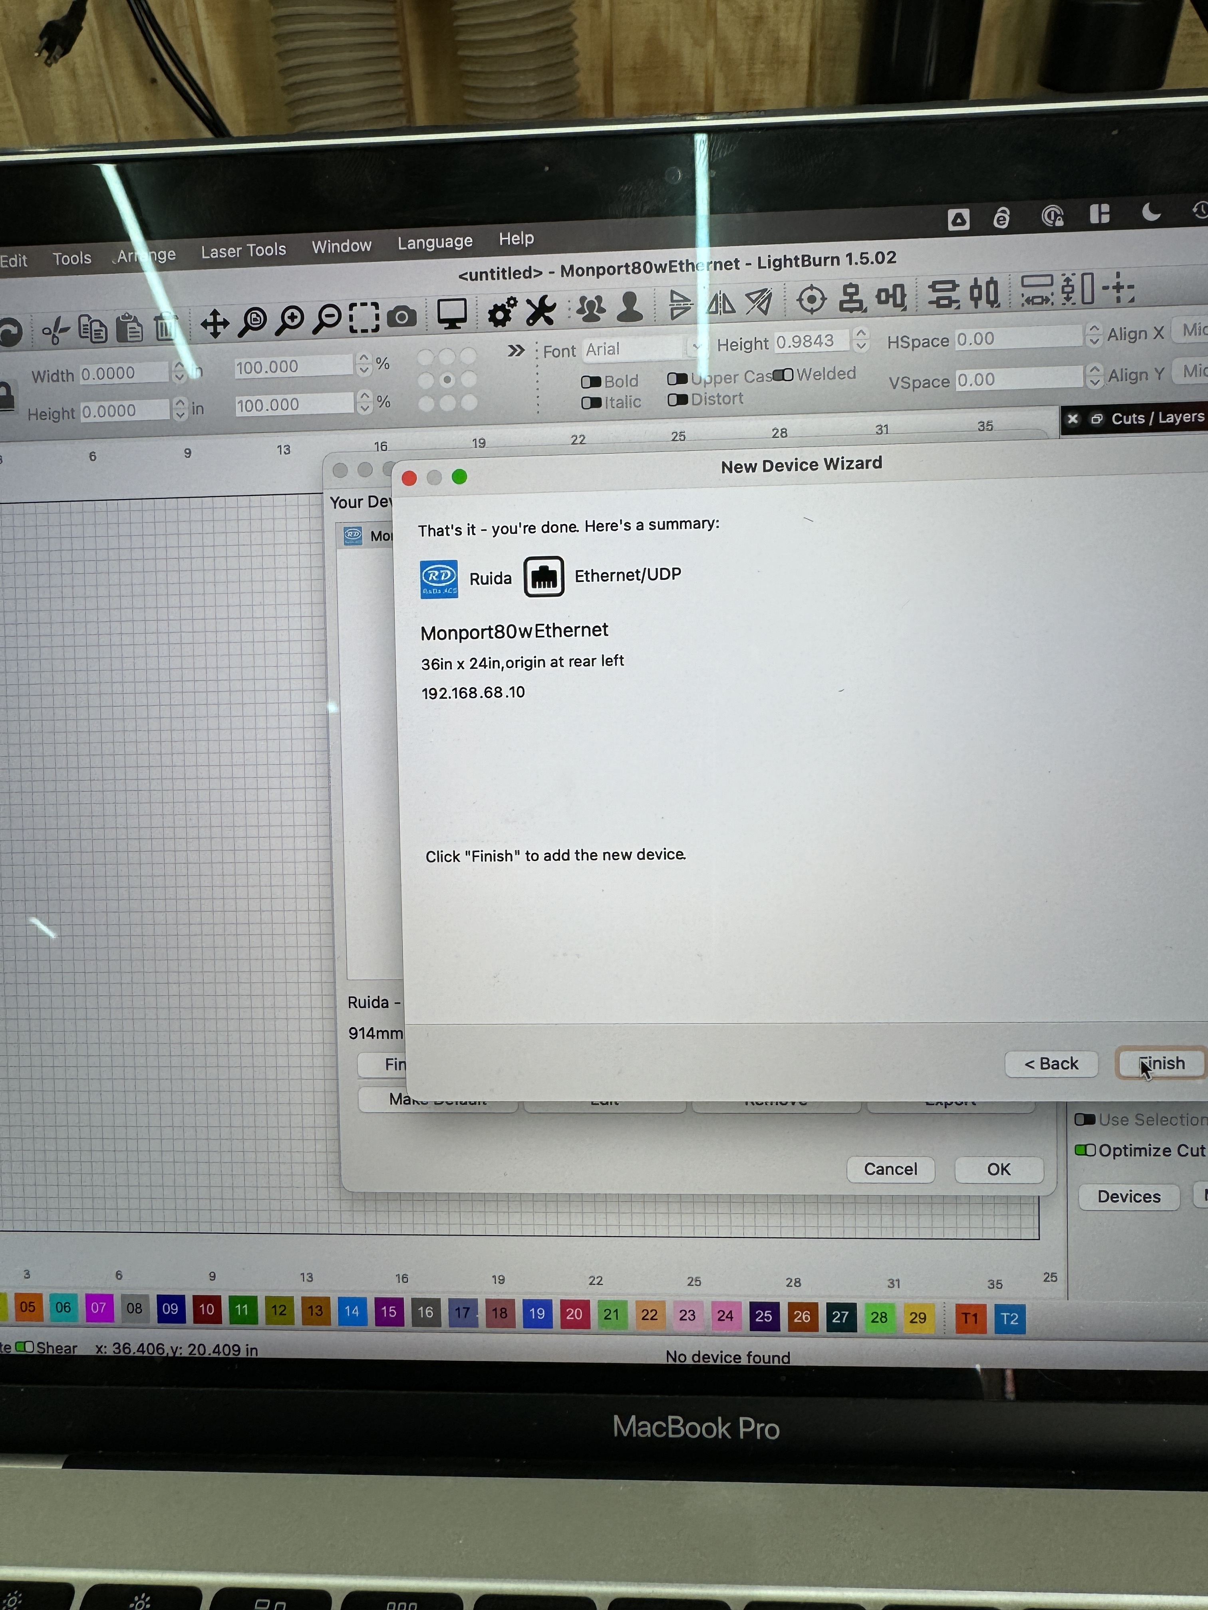Toggle the Upper Case switch
Screen dimensions: 1208x1610
click(x=677, y=379)
